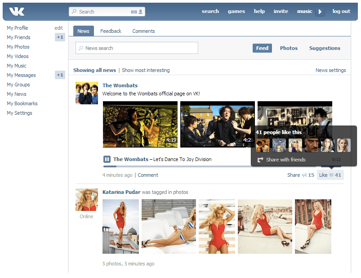Click 41 people like this heading
The image size is (361, 278).
coord(279,132)
